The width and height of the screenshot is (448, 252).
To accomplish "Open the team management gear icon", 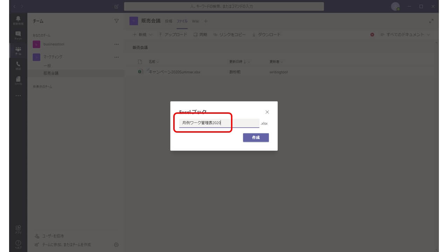I will click(117, 245).
